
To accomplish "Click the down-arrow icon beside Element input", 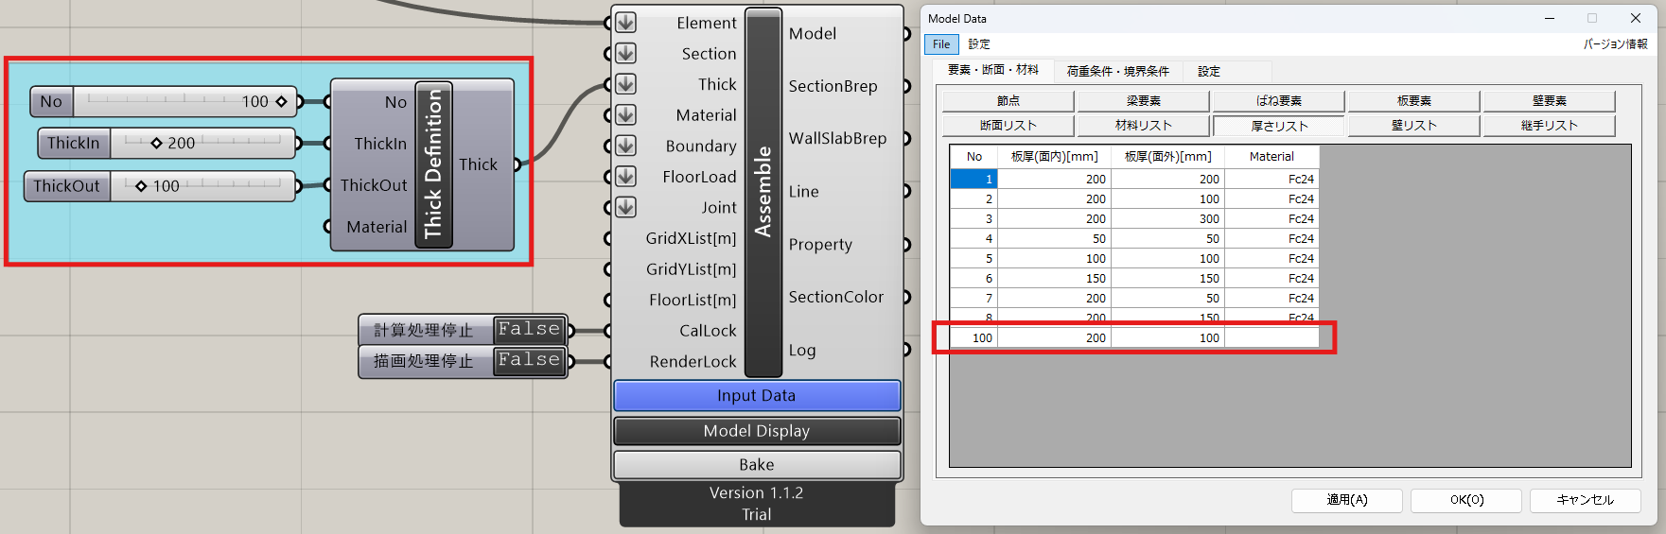I will click(x=625, y=23).
